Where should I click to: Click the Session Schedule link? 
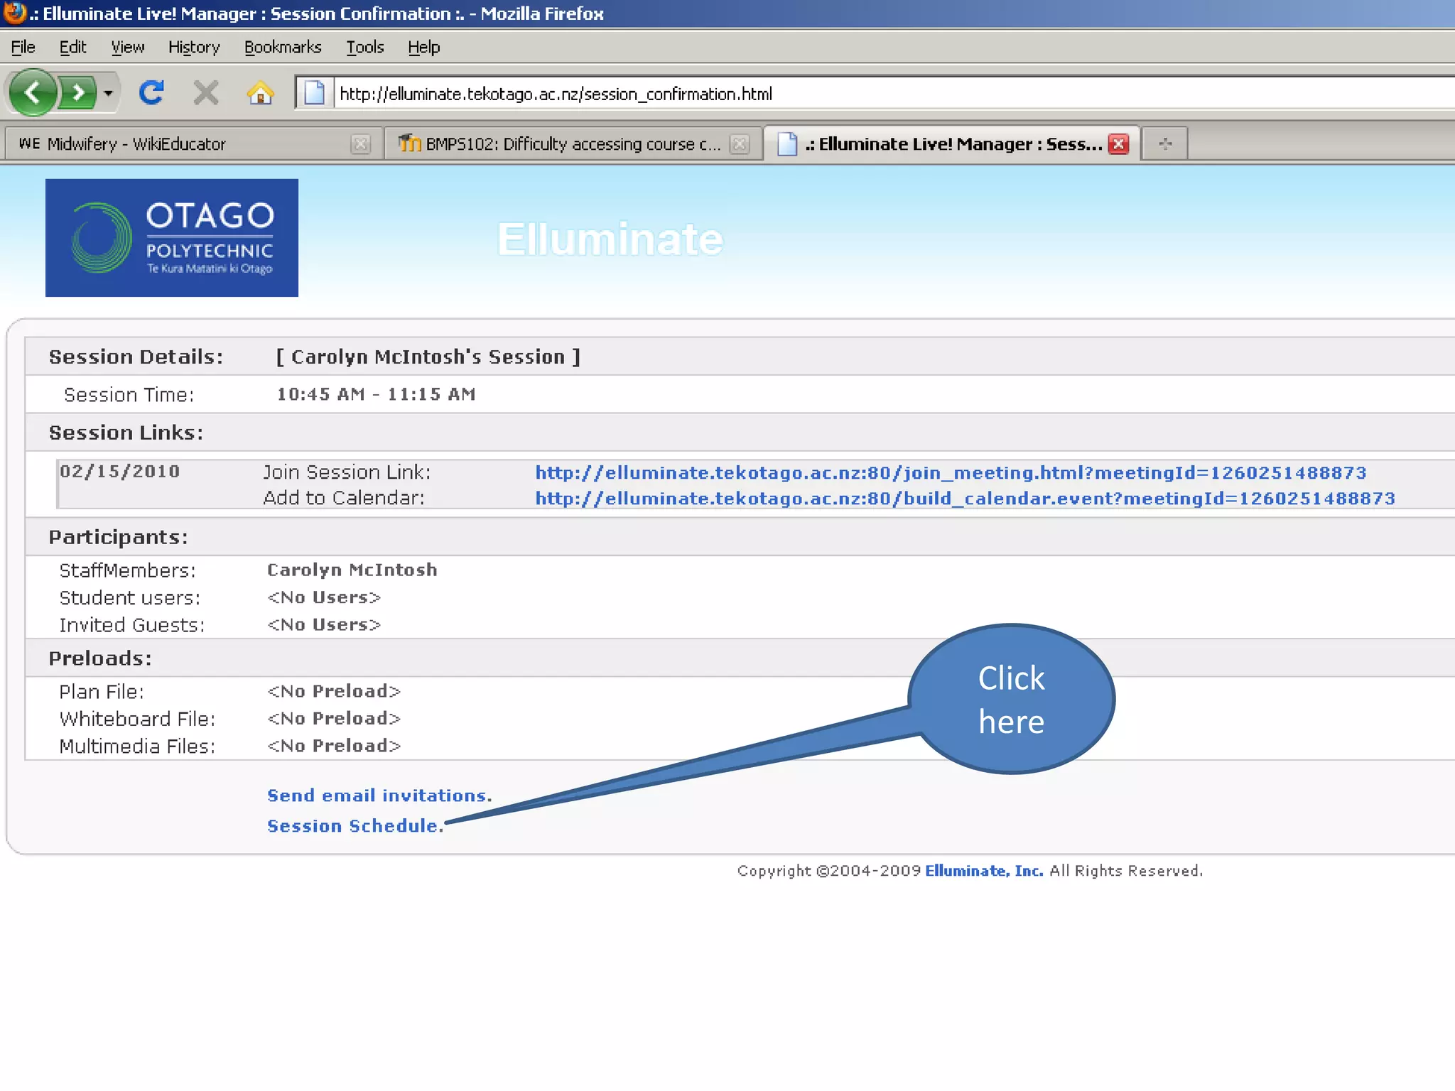pos(354,826)
